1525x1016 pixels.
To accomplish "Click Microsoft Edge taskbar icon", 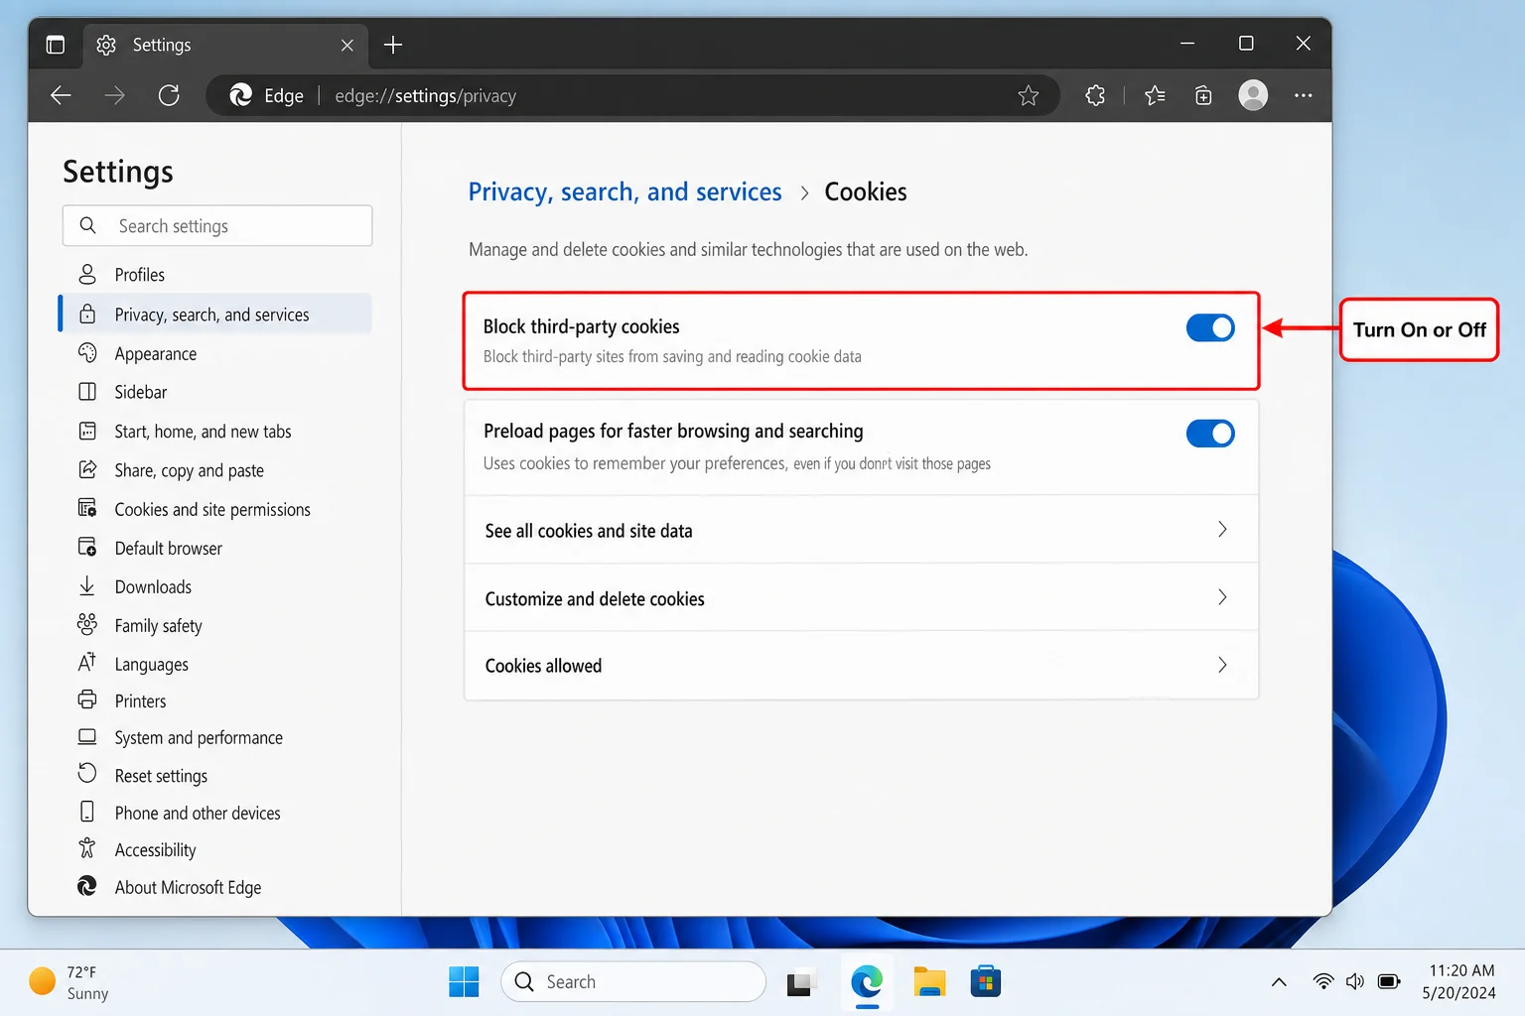I will click(867, 981).
